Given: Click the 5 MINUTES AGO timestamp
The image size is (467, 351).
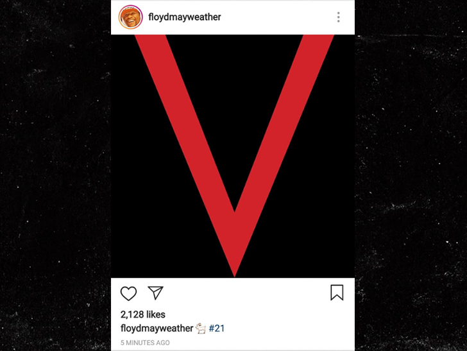Looking at the screenshot, I should (x=145, y=343).
